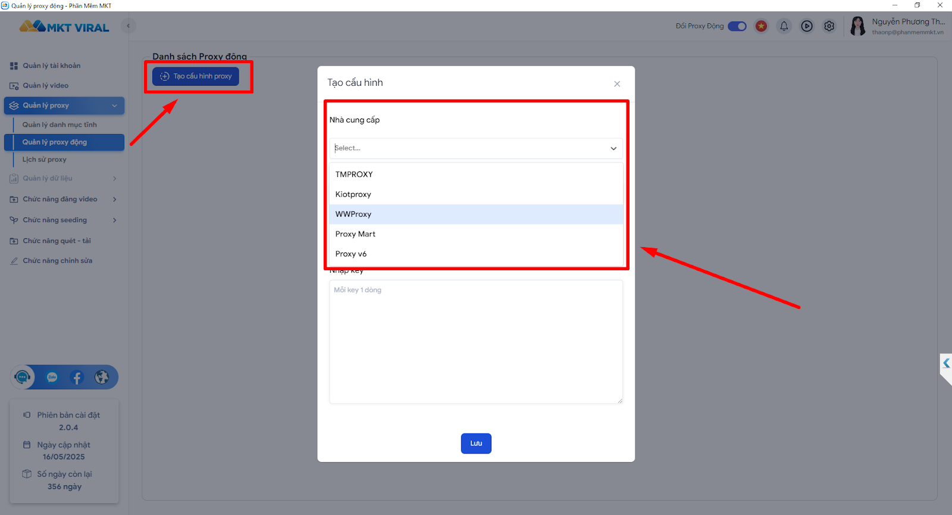Open the settings gear icon
952x515 pixels.
coord(829,26)
